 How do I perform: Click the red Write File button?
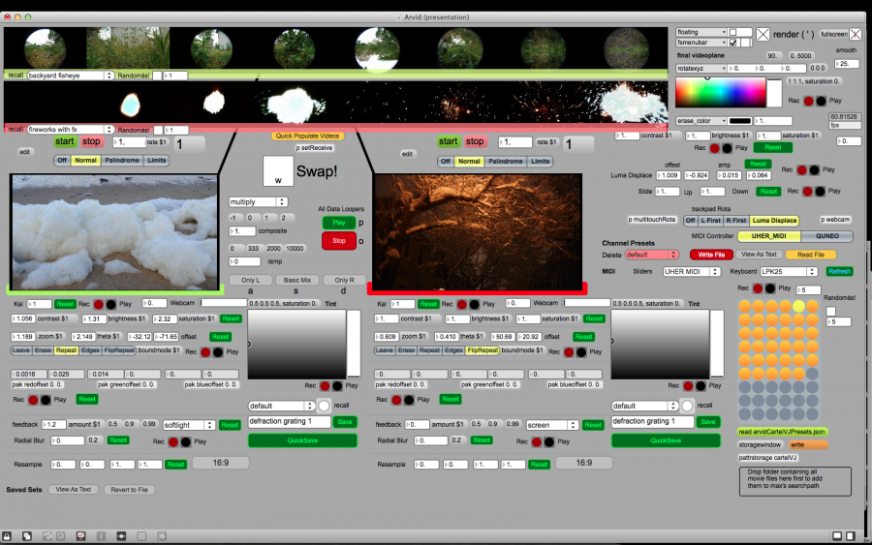[x=711, y=255]
